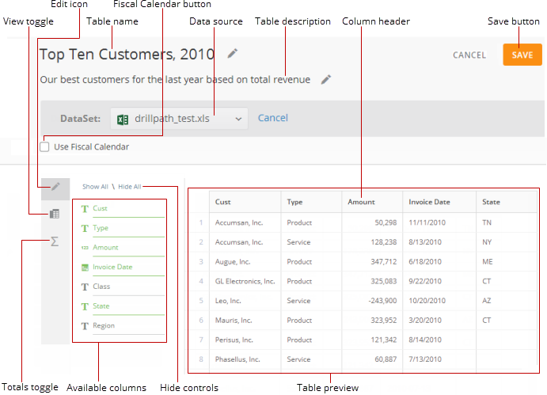
Task: Click the amount value 347,712
Action: pos(384,262)
